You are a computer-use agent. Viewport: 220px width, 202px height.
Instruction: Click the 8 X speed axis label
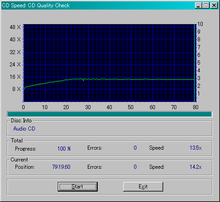tap(16, 89)
